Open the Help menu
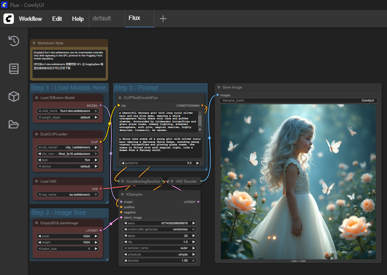387x275 pixels. click(78, 19)
